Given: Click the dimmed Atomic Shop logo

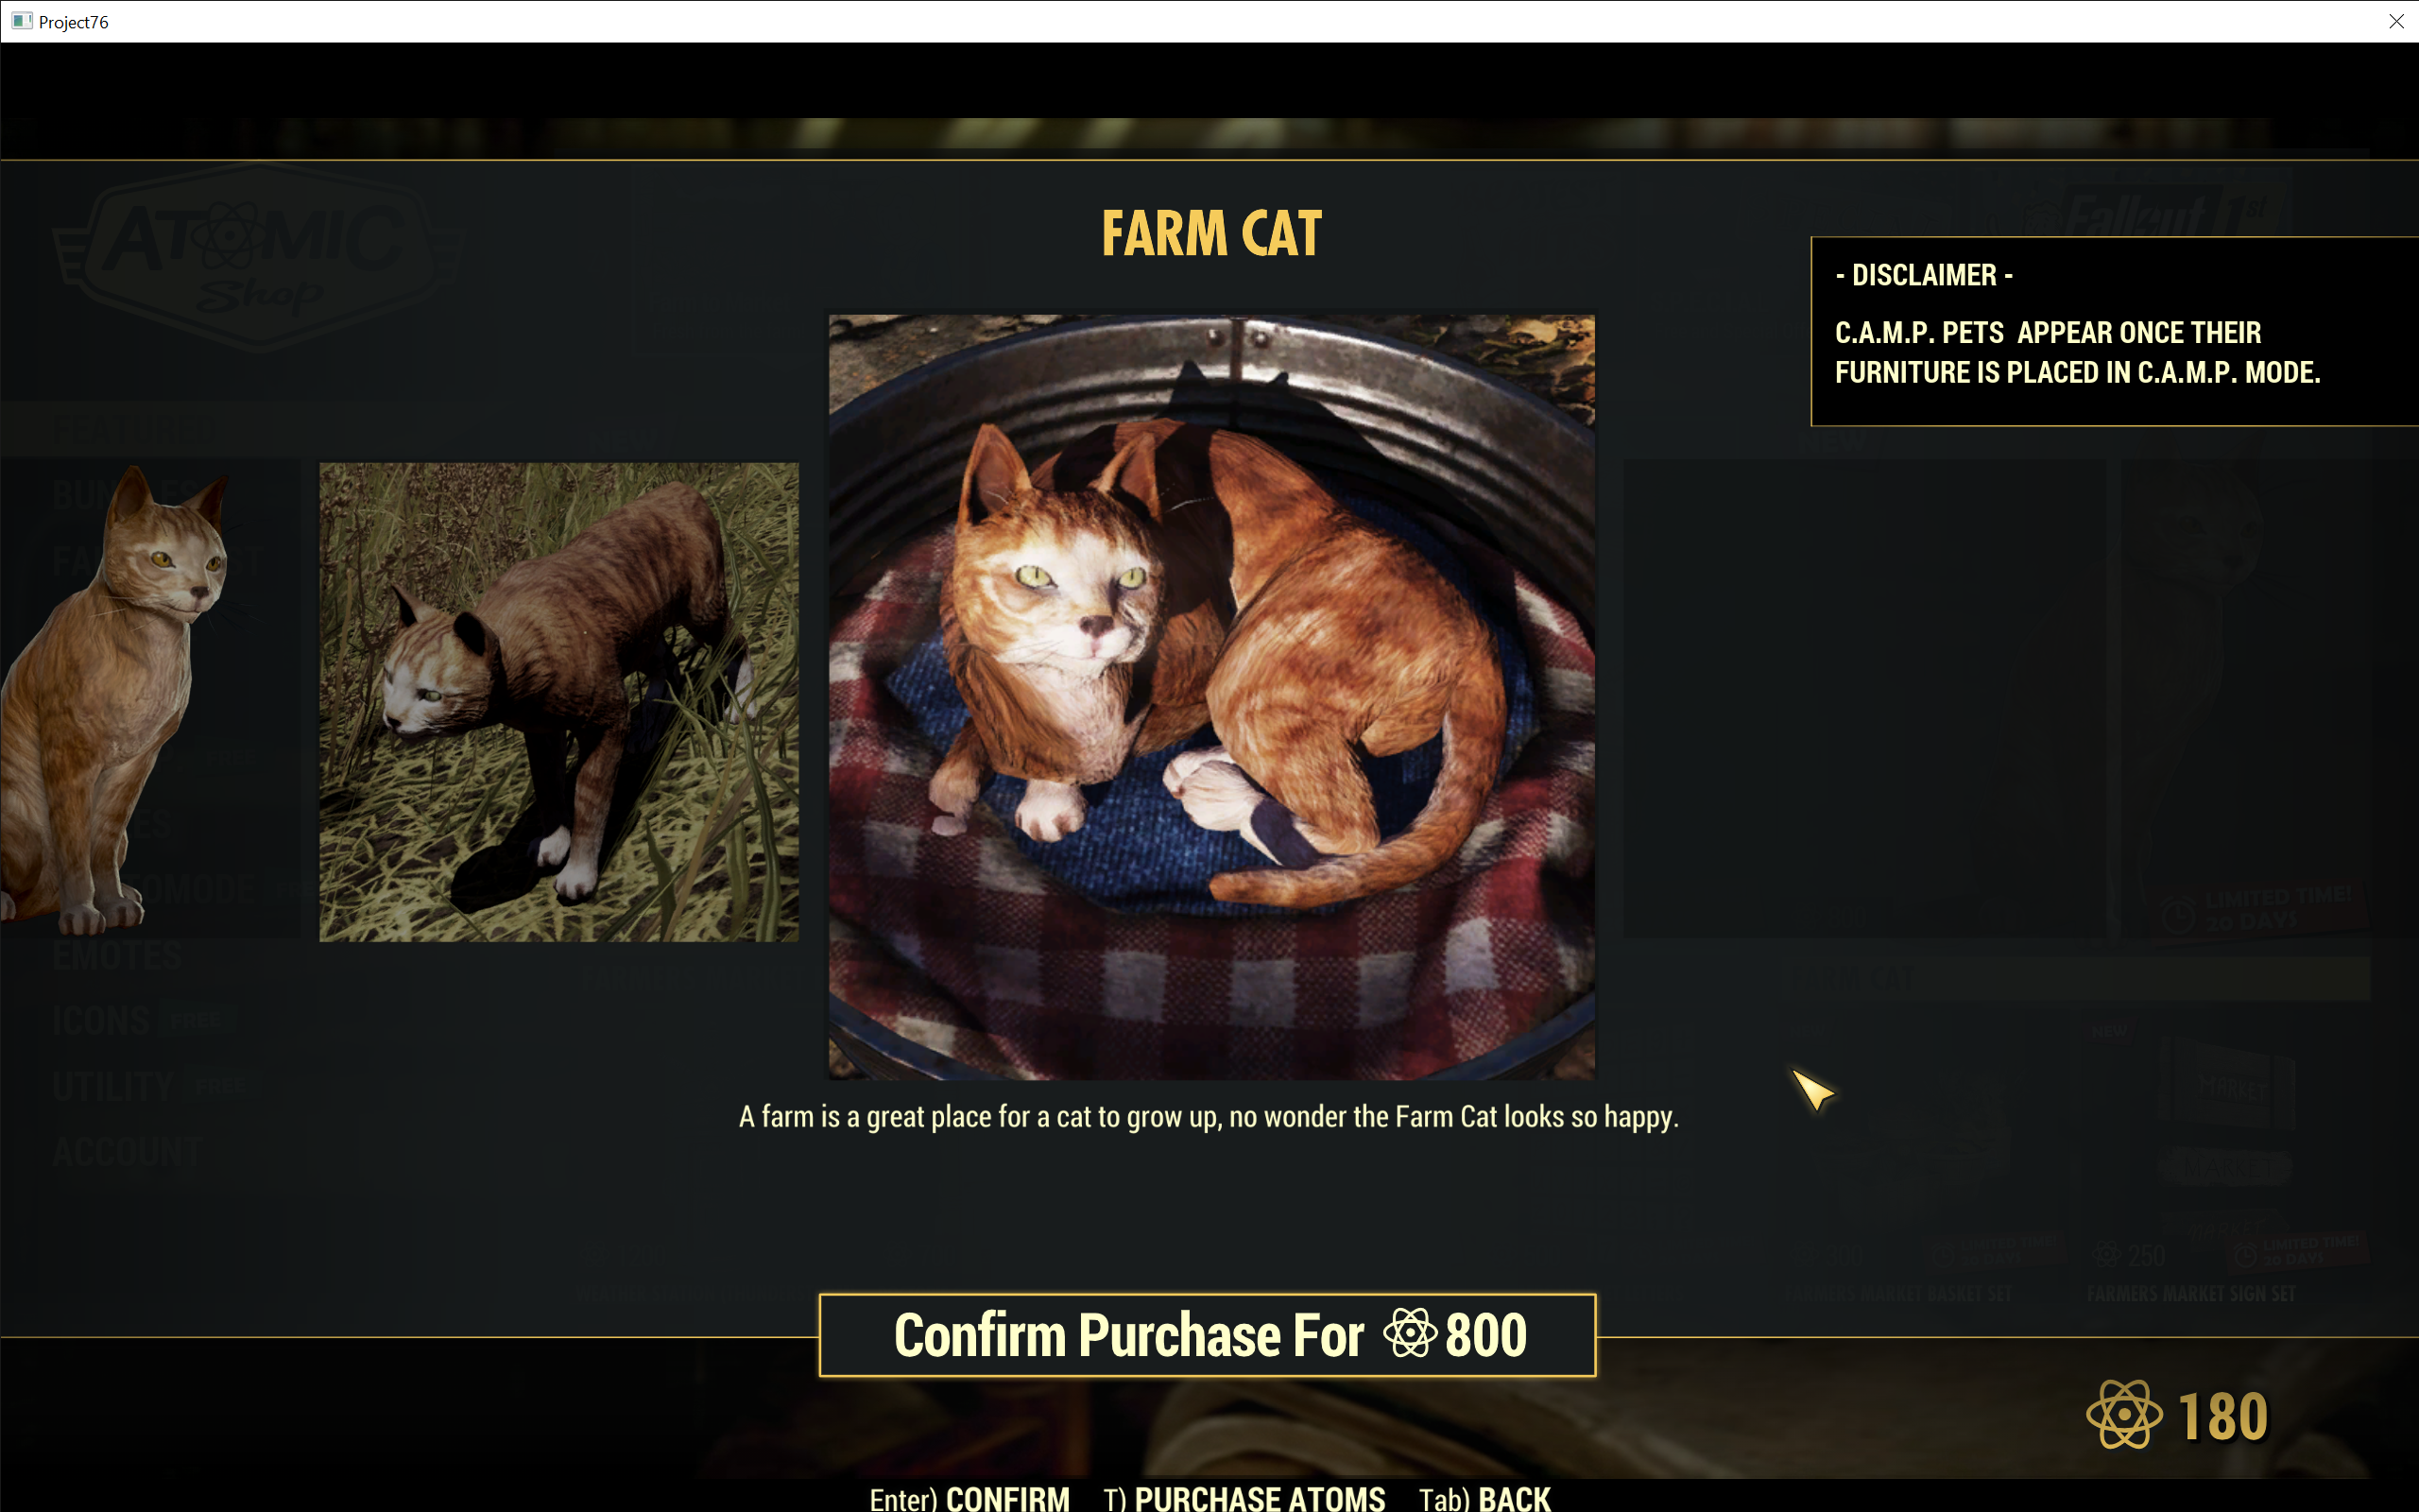Looking at the screenshot, I should (257, 256).
